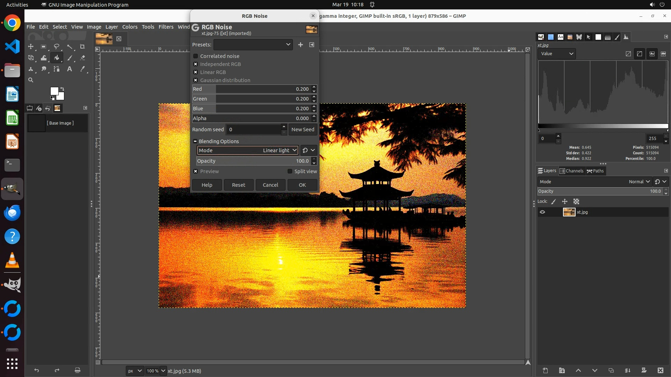Open the Filters menu
Viewport: 671px width, 377px height.
(x=166, y=27)
